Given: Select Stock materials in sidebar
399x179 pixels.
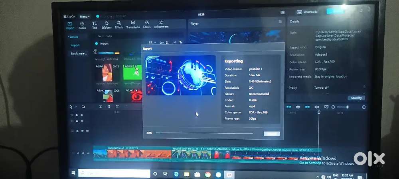Looking at the screenshot, I should point(79,53).
